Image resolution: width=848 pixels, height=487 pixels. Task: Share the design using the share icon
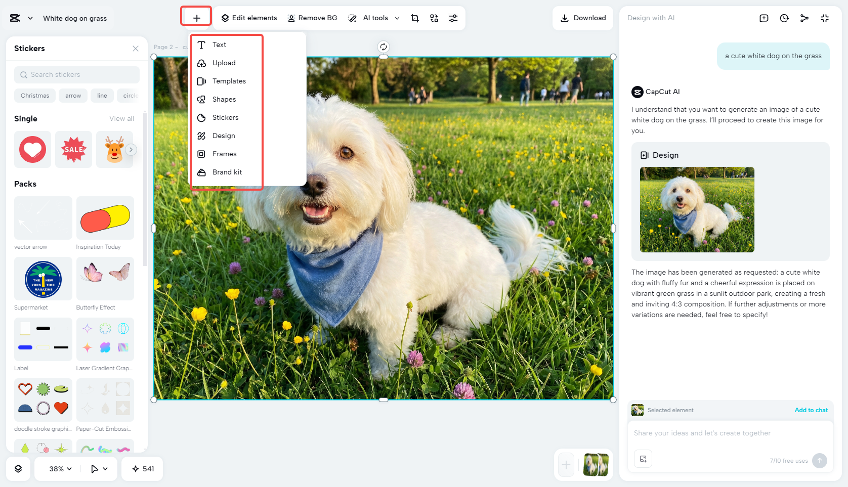point(804,18)
